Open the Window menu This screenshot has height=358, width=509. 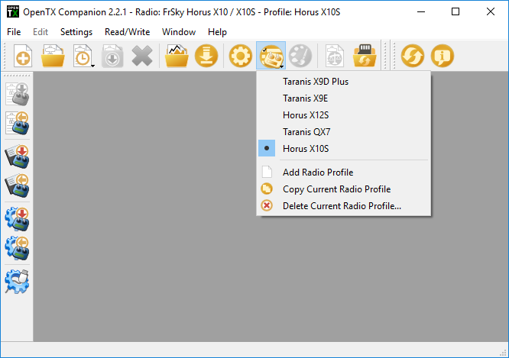point(179,32)
